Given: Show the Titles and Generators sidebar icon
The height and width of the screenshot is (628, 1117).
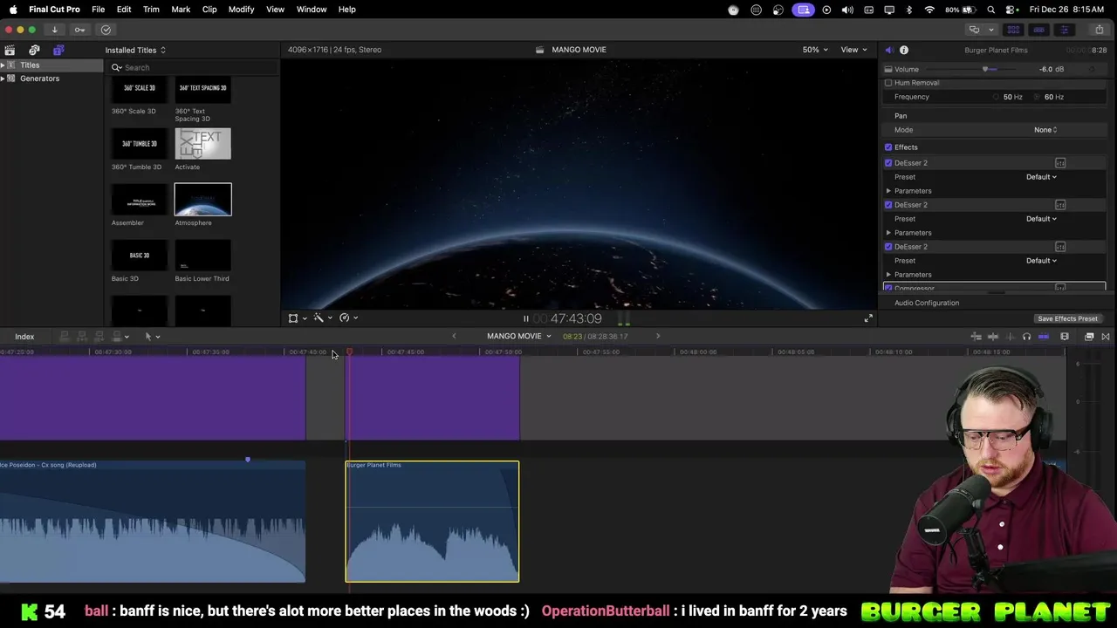Looking at the screenshot, I should pyautogui.click(x=58, y=50).
